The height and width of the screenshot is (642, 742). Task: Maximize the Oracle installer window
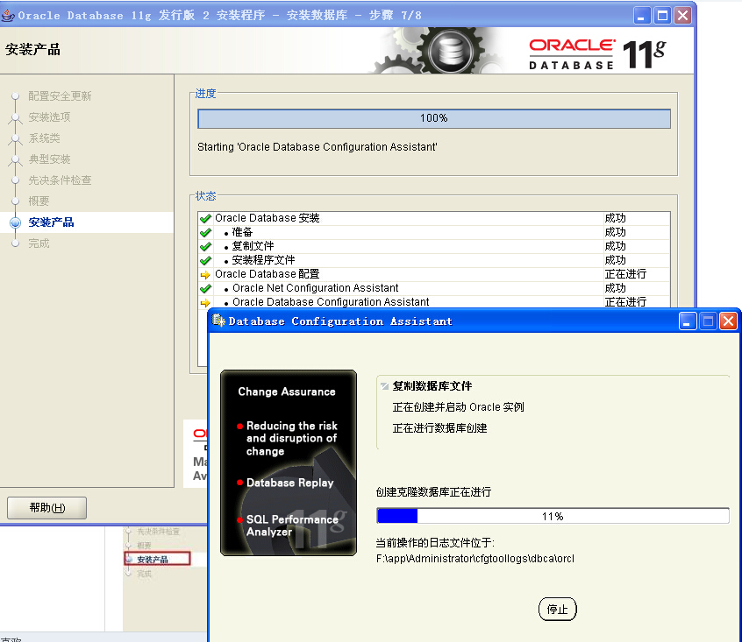(662, 16)
